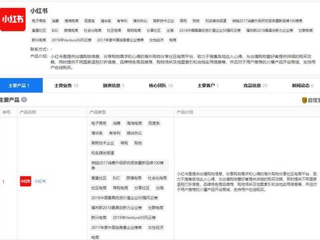Click the 产品介绍 label under company name

coord(39,57)
